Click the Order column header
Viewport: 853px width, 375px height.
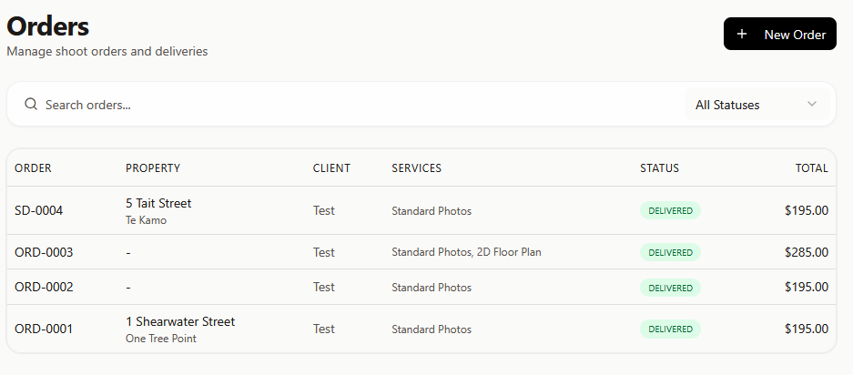[x=33, y=168]
